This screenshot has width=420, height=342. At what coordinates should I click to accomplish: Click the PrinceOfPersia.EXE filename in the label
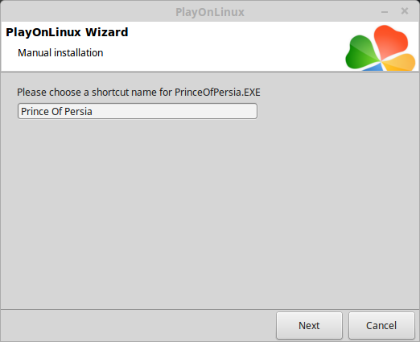point(217,93)
